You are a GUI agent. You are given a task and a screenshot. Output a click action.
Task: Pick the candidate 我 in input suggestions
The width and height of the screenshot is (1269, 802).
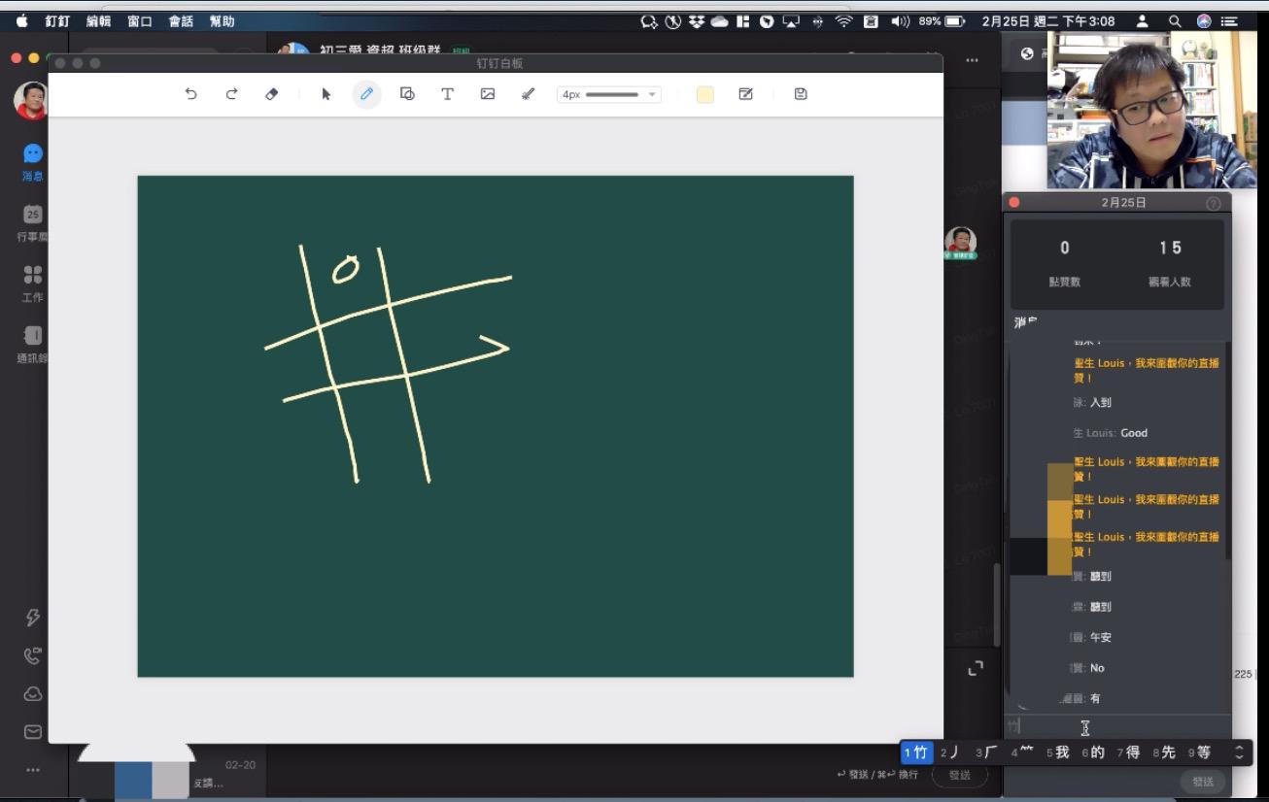(1058, 752)
